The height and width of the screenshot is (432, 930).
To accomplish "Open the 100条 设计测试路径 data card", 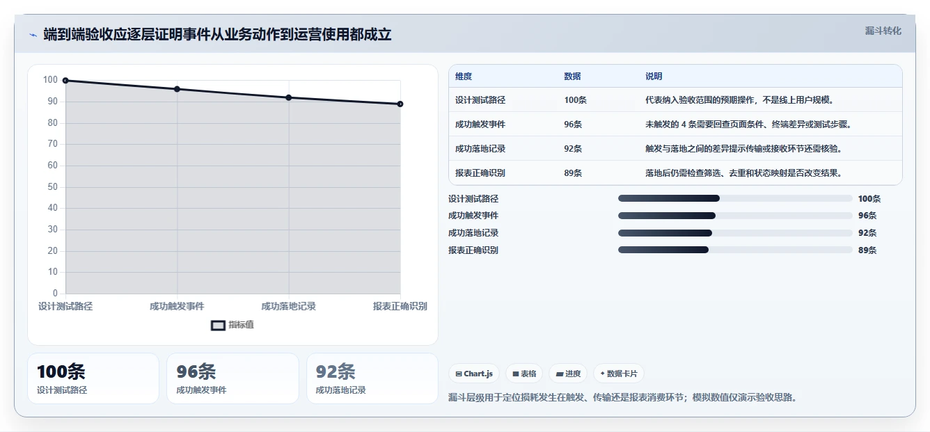I will coord(93,378).
